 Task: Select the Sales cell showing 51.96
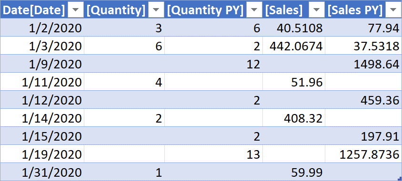pyautogui.click(x=294, y=82)
